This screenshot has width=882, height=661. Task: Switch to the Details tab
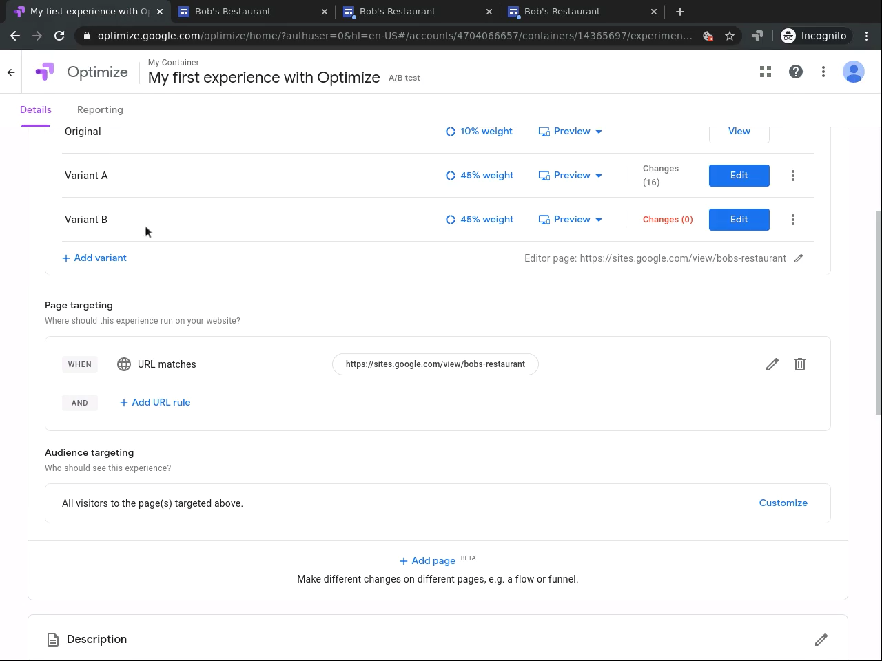click(x=36, y=110)
